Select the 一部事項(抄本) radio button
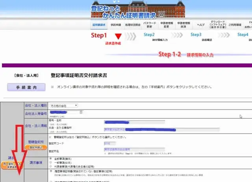The height and width of the screenshot is (182, 252). (x=51, y=162)
